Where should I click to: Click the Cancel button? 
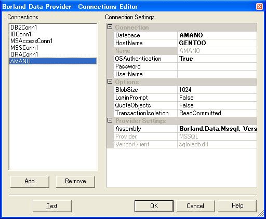point(195,206)
